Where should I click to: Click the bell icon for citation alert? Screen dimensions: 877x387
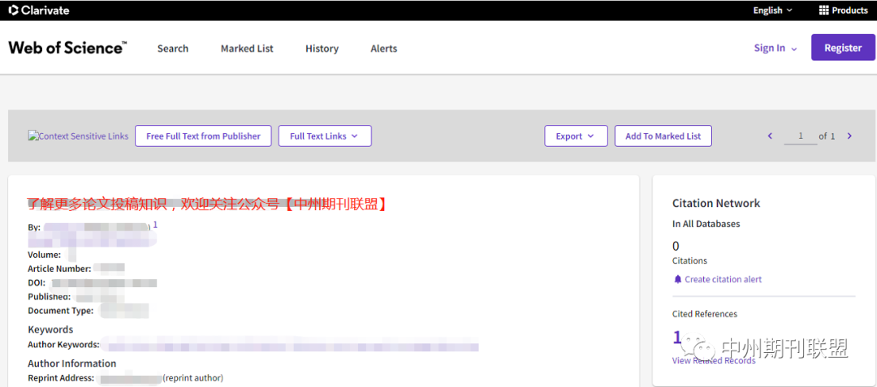point(678,279)
